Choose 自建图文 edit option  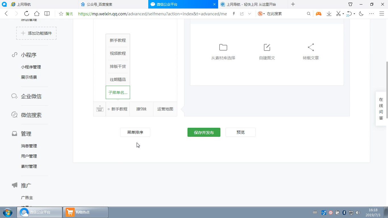(x=267, y=52)
